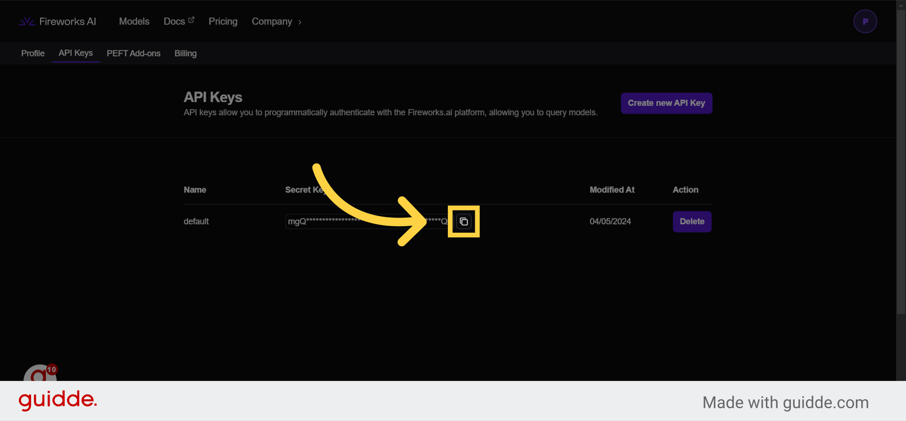
Task: Switch to the Profile tab
Action: coord(33,53)
